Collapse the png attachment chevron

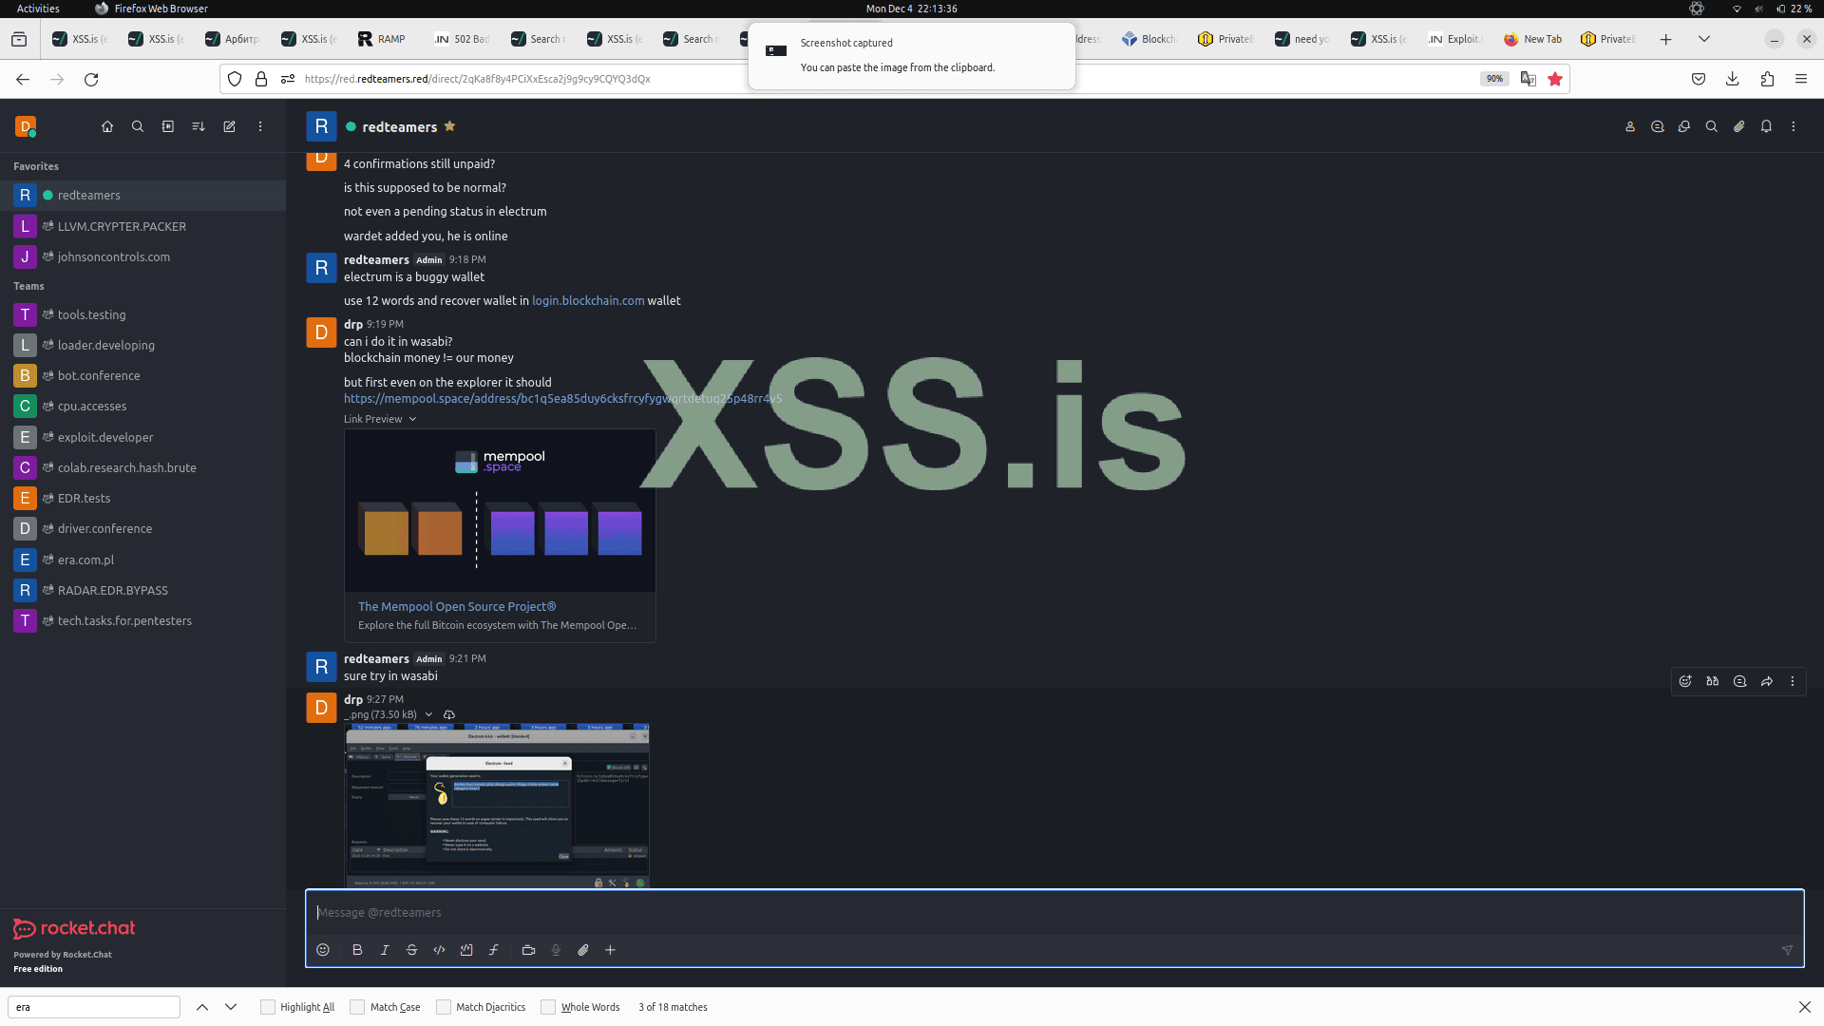(x=428, y=714)
